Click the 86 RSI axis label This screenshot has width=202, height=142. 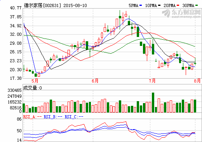(x=19, y=119)
